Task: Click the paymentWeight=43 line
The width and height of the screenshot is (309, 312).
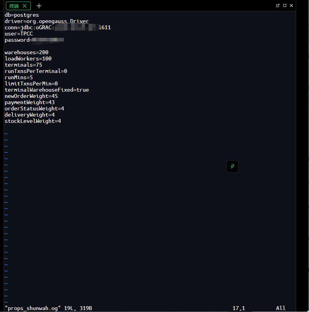Action: pyautogui.click(x=30, y=102)
